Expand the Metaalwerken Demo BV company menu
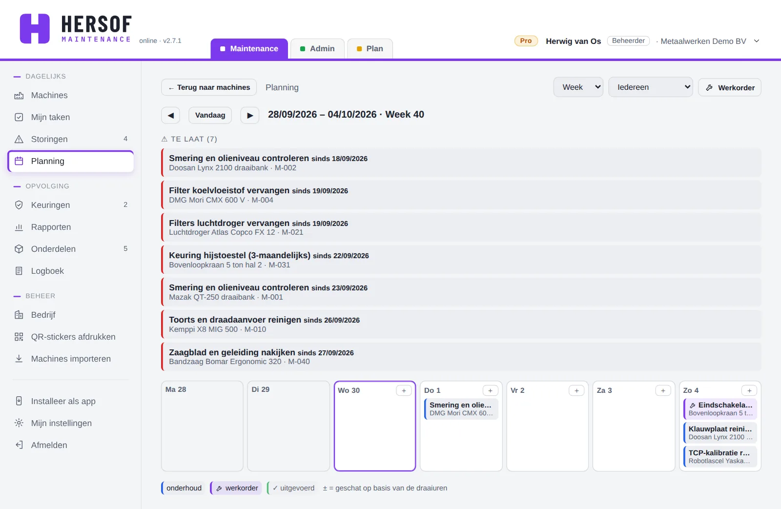Screen dimensions: 781x509 point(757,41)
